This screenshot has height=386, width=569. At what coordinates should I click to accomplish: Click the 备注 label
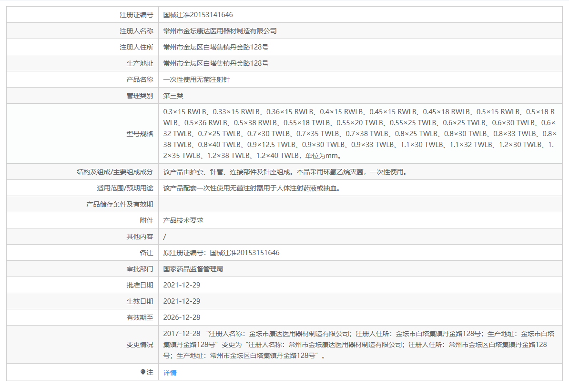(x=147, y=253)
